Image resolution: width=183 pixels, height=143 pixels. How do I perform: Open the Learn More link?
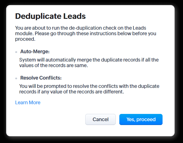point(28,103)
